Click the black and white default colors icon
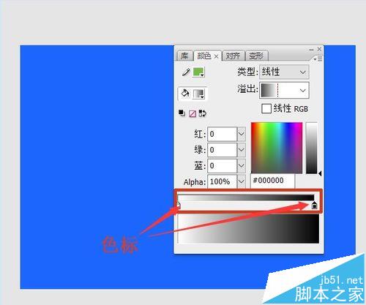 182,113
